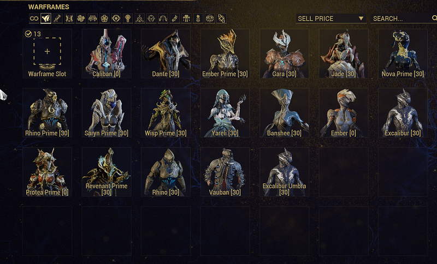437x264 pixels.
Task: Toggle the checkmark circle beside 13
Action: 28,34
